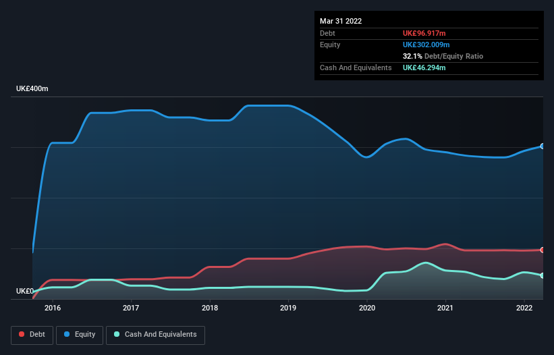Click the teal Cash endpoint marker
Screen dimensions: 554x355
click(543, 275)
